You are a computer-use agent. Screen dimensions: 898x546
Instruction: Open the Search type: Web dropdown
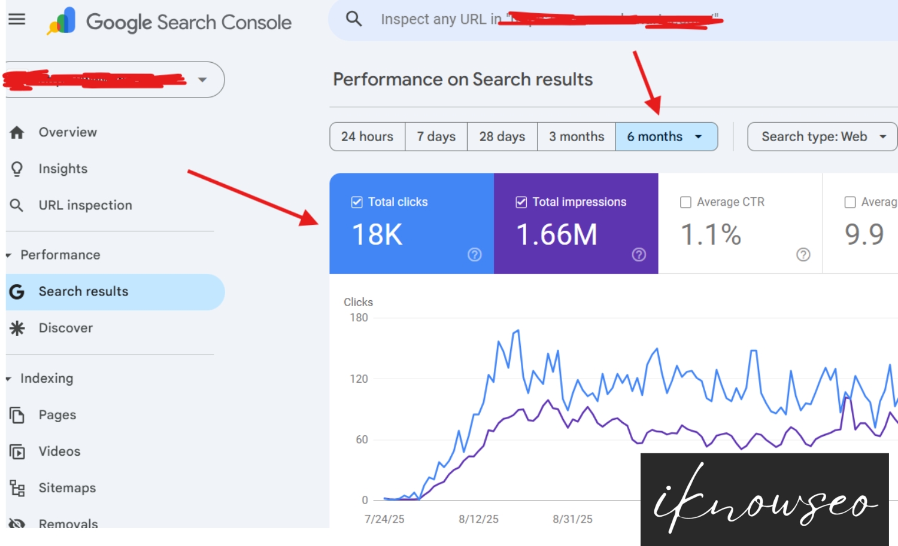tap(822, 136)
